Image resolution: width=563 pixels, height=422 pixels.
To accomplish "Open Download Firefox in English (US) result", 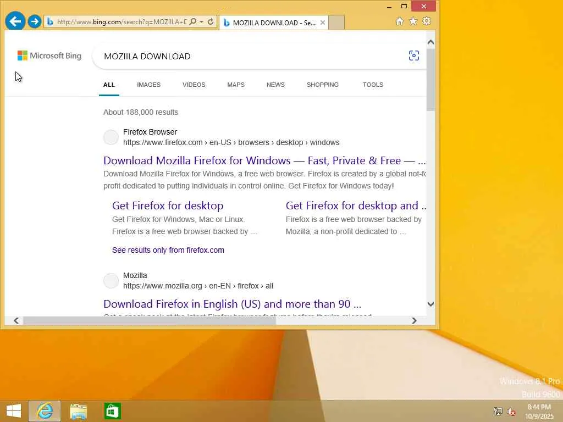I will (233, 304).
